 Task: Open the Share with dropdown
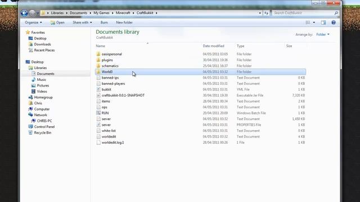click(82, 22)
